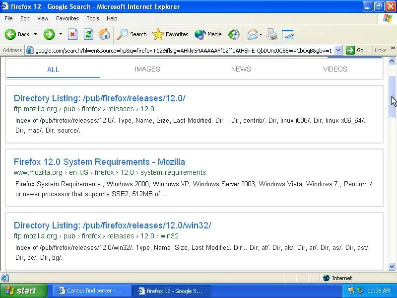Refresh the page with green arrows icon

pos(88,34)
